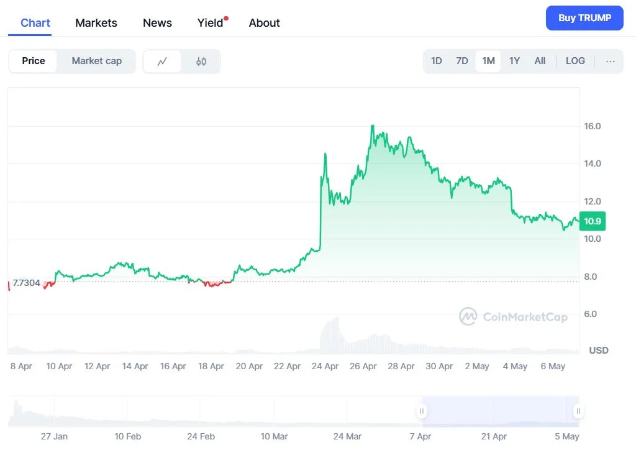Viewport: 636px width, 450px height.
Task: Click the 4 May date label
Action: tap(515, 366)
